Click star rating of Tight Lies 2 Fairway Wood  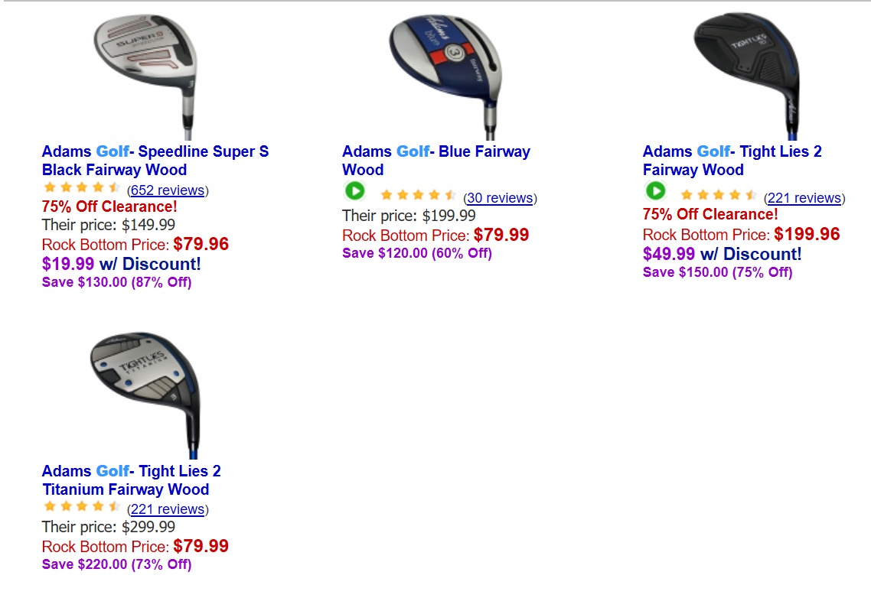point(719,196)
